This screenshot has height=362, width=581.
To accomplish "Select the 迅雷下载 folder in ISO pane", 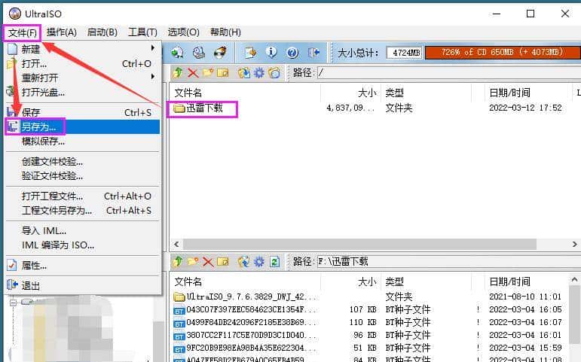I will coord(199,108).
